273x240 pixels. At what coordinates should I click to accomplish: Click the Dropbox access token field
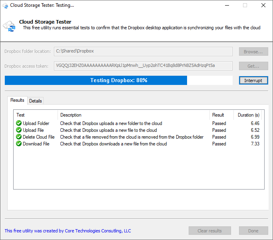click(x=143, y=66)
